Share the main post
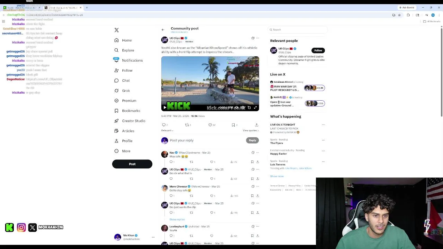This screenshot has height=249, width=443. 256,125
